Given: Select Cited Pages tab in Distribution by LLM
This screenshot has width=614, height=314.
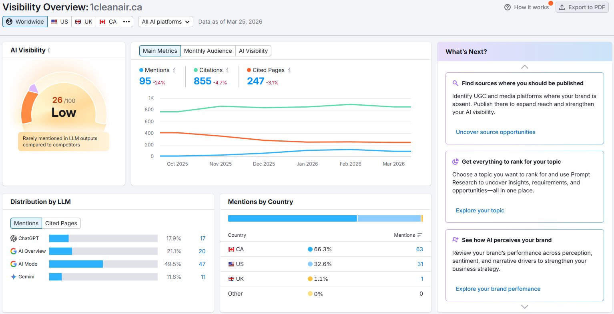Looking at the screenshot, I should click(61, 223).
